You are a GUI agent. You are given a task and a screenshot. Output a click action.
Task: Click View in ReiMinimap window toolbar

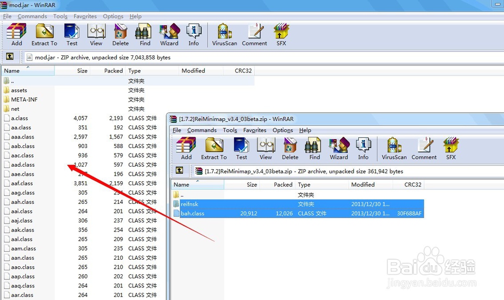click(266, 148)
